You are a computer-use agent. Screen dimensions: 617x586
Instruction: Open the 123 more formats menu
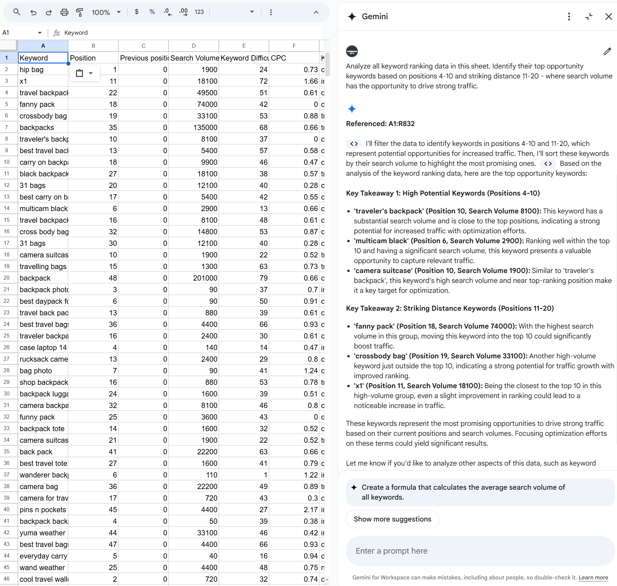tap(199, 12)
